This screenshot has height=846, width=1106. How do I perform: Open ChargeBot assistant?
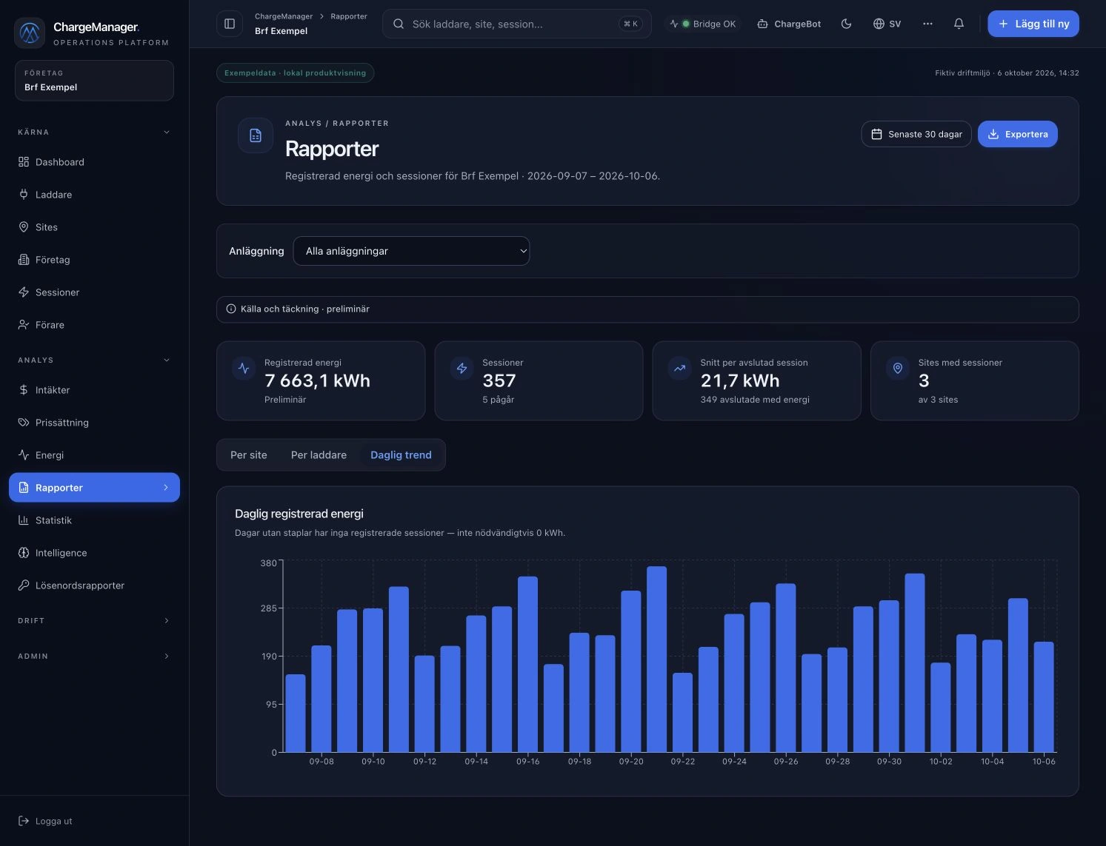pos(789,24)
